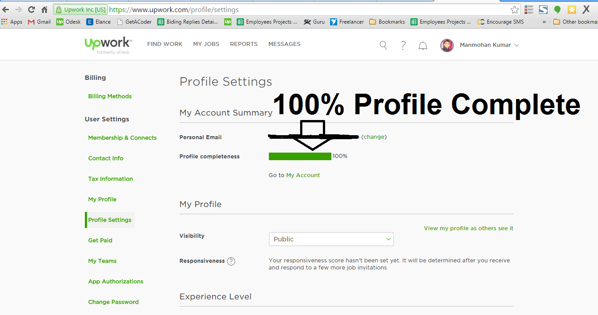Open the Elance bookmark
Screen dimensions: 598x315
[99, 22]
